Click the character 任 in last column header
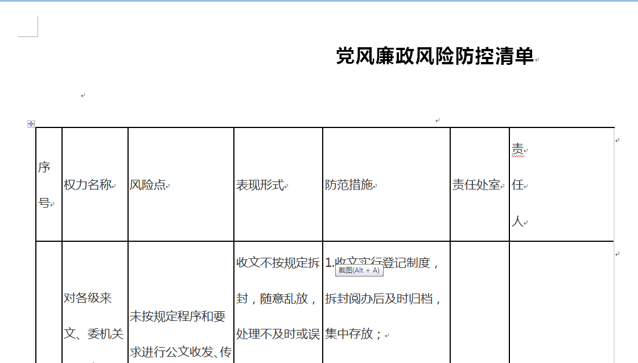 click(517, 185)
